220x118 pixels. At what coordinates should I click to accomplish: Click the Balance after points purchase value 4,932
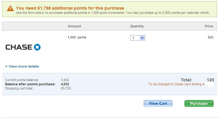pos(65,84)
